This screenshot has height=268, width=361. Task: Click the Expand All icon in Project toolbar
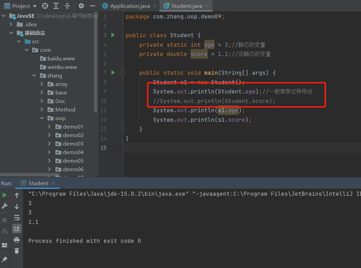(56, 6)
